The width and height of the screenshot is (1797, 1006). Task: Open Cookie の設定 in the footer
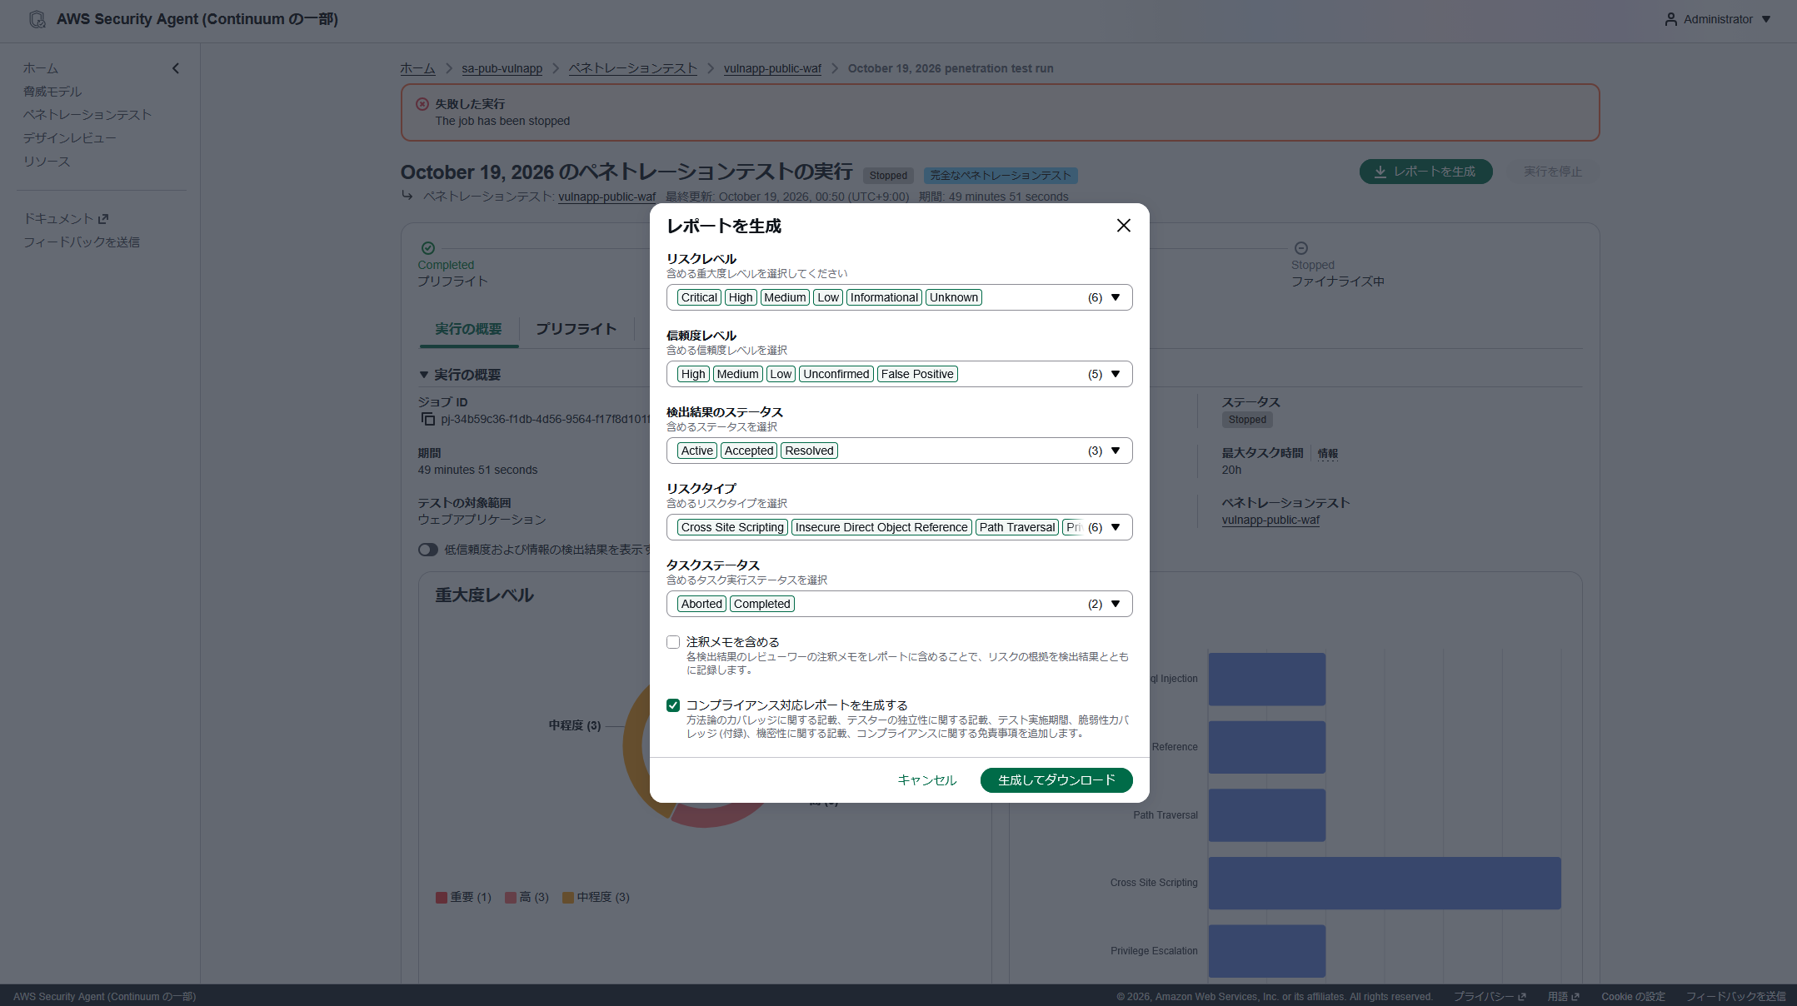pos(1633,997)
